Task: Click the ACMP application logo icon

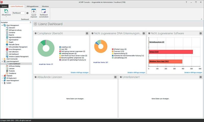Action: [2, 2]
